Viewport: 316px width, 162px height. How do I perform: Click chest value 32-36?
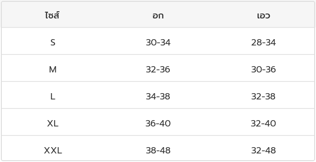point(158,69)
